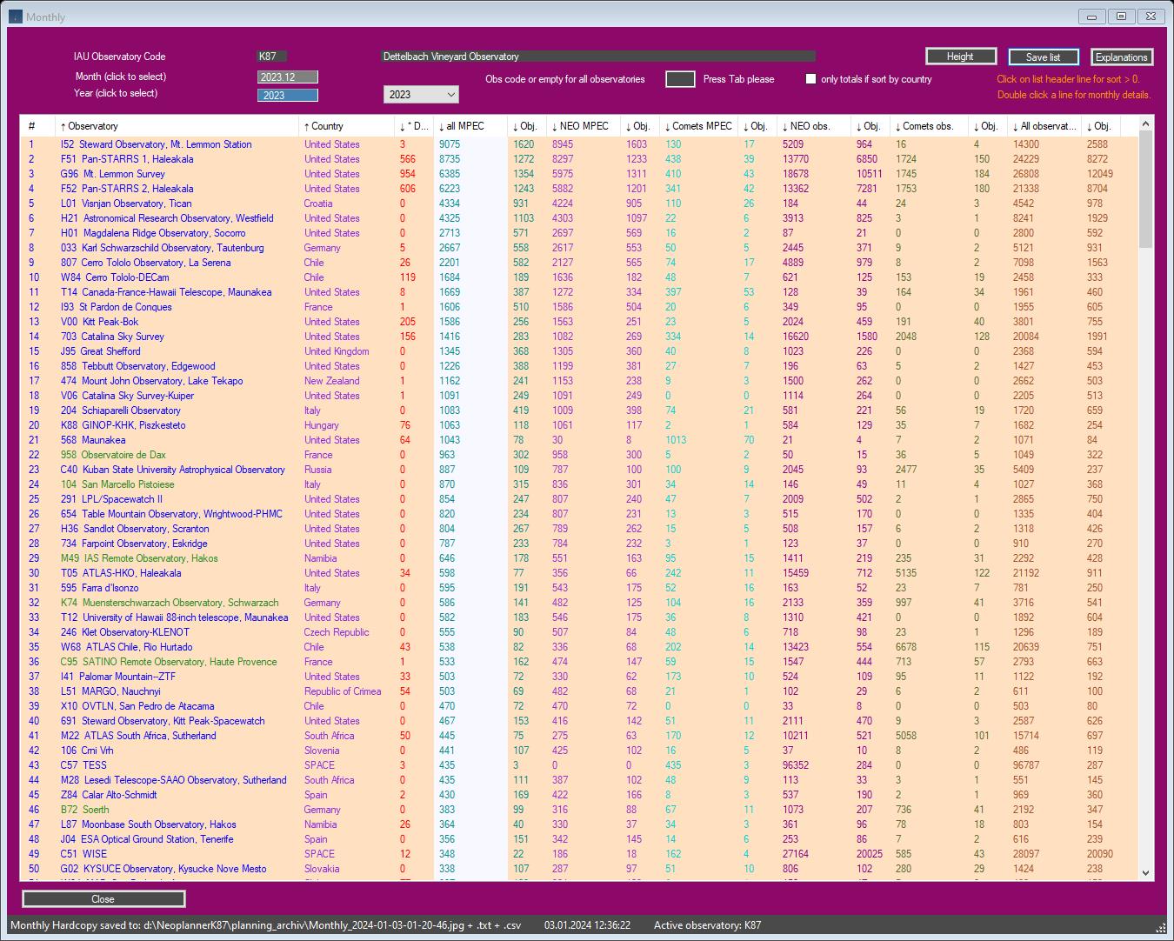This screenshot has width=1174, height=941.
Task: Select row 'J04 ESA Optical Ground Station, Tenerife'
Action: [x=578, y=839]
